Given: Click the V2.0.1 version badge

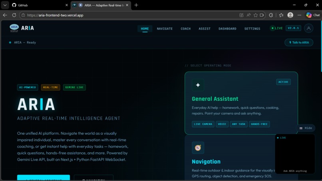Looking at the screenshot, I should (x=293, y=28).
